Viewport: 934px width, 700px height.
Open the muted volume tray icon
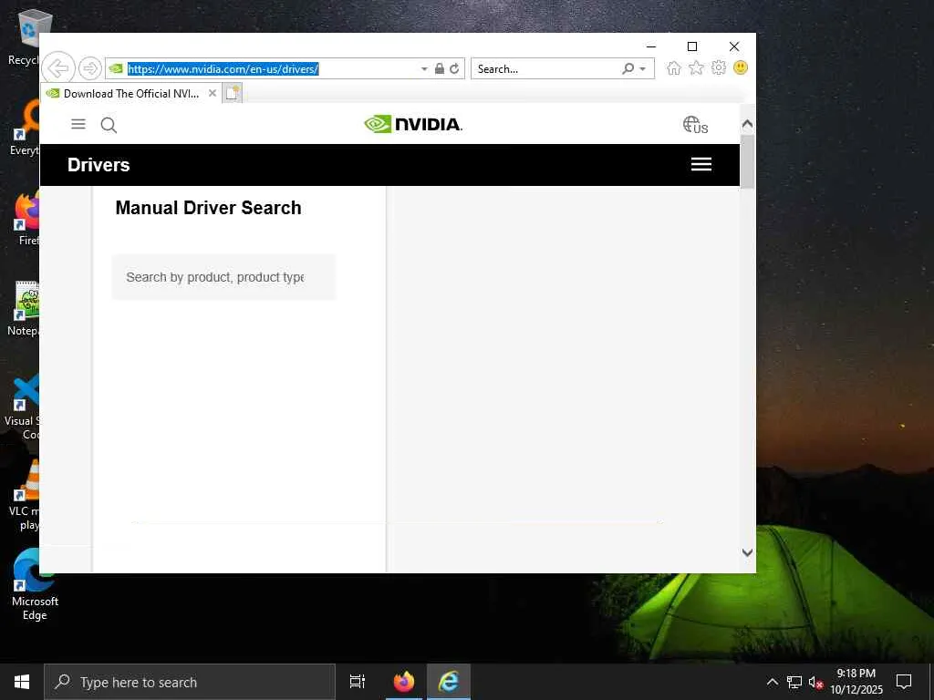pyautogui.click(x=815, y=682)
